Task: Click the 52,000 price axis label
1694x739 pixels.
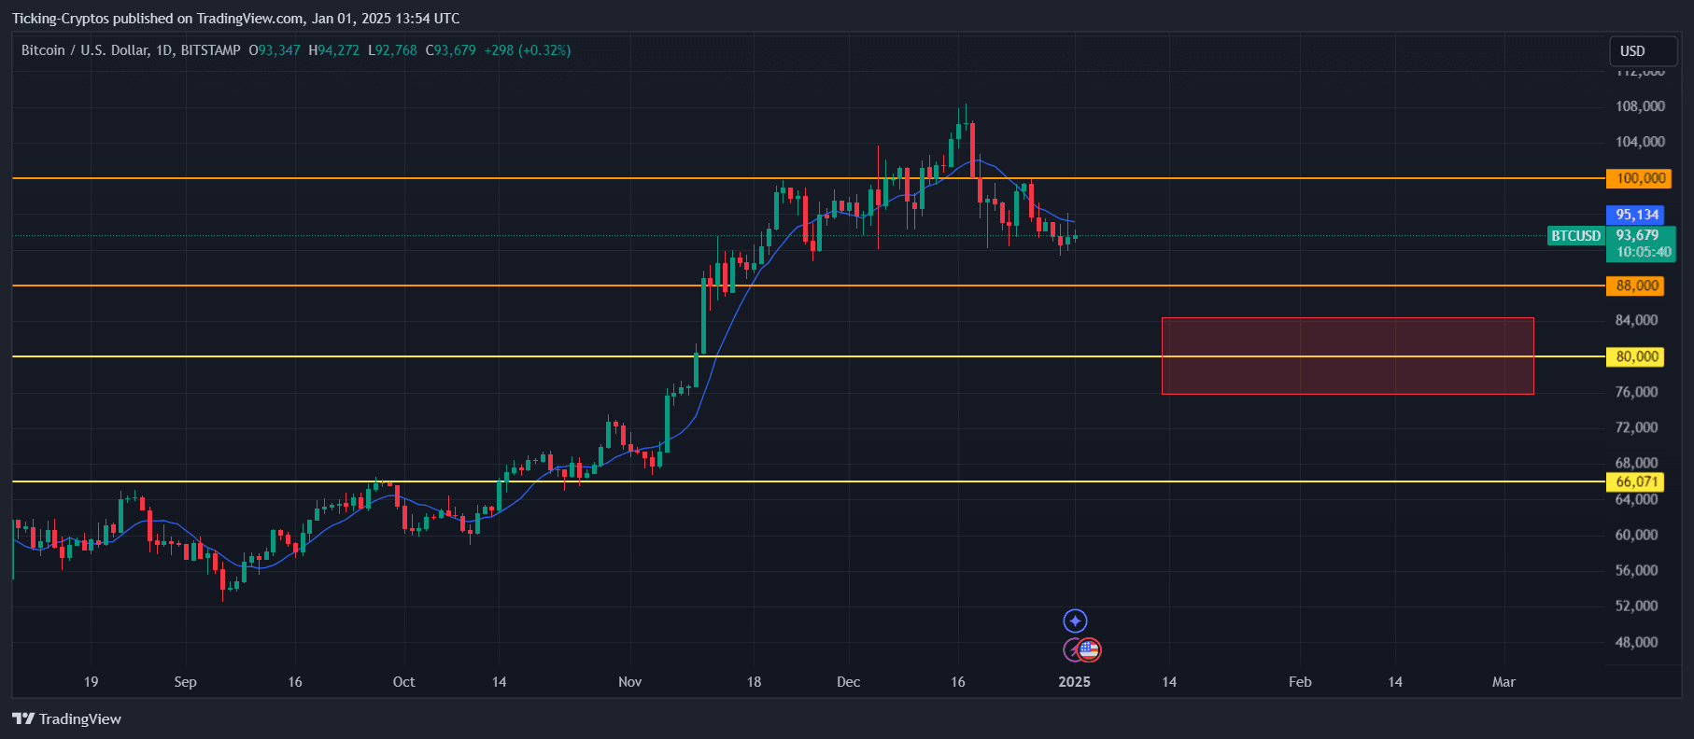Action: (1637, 606)
